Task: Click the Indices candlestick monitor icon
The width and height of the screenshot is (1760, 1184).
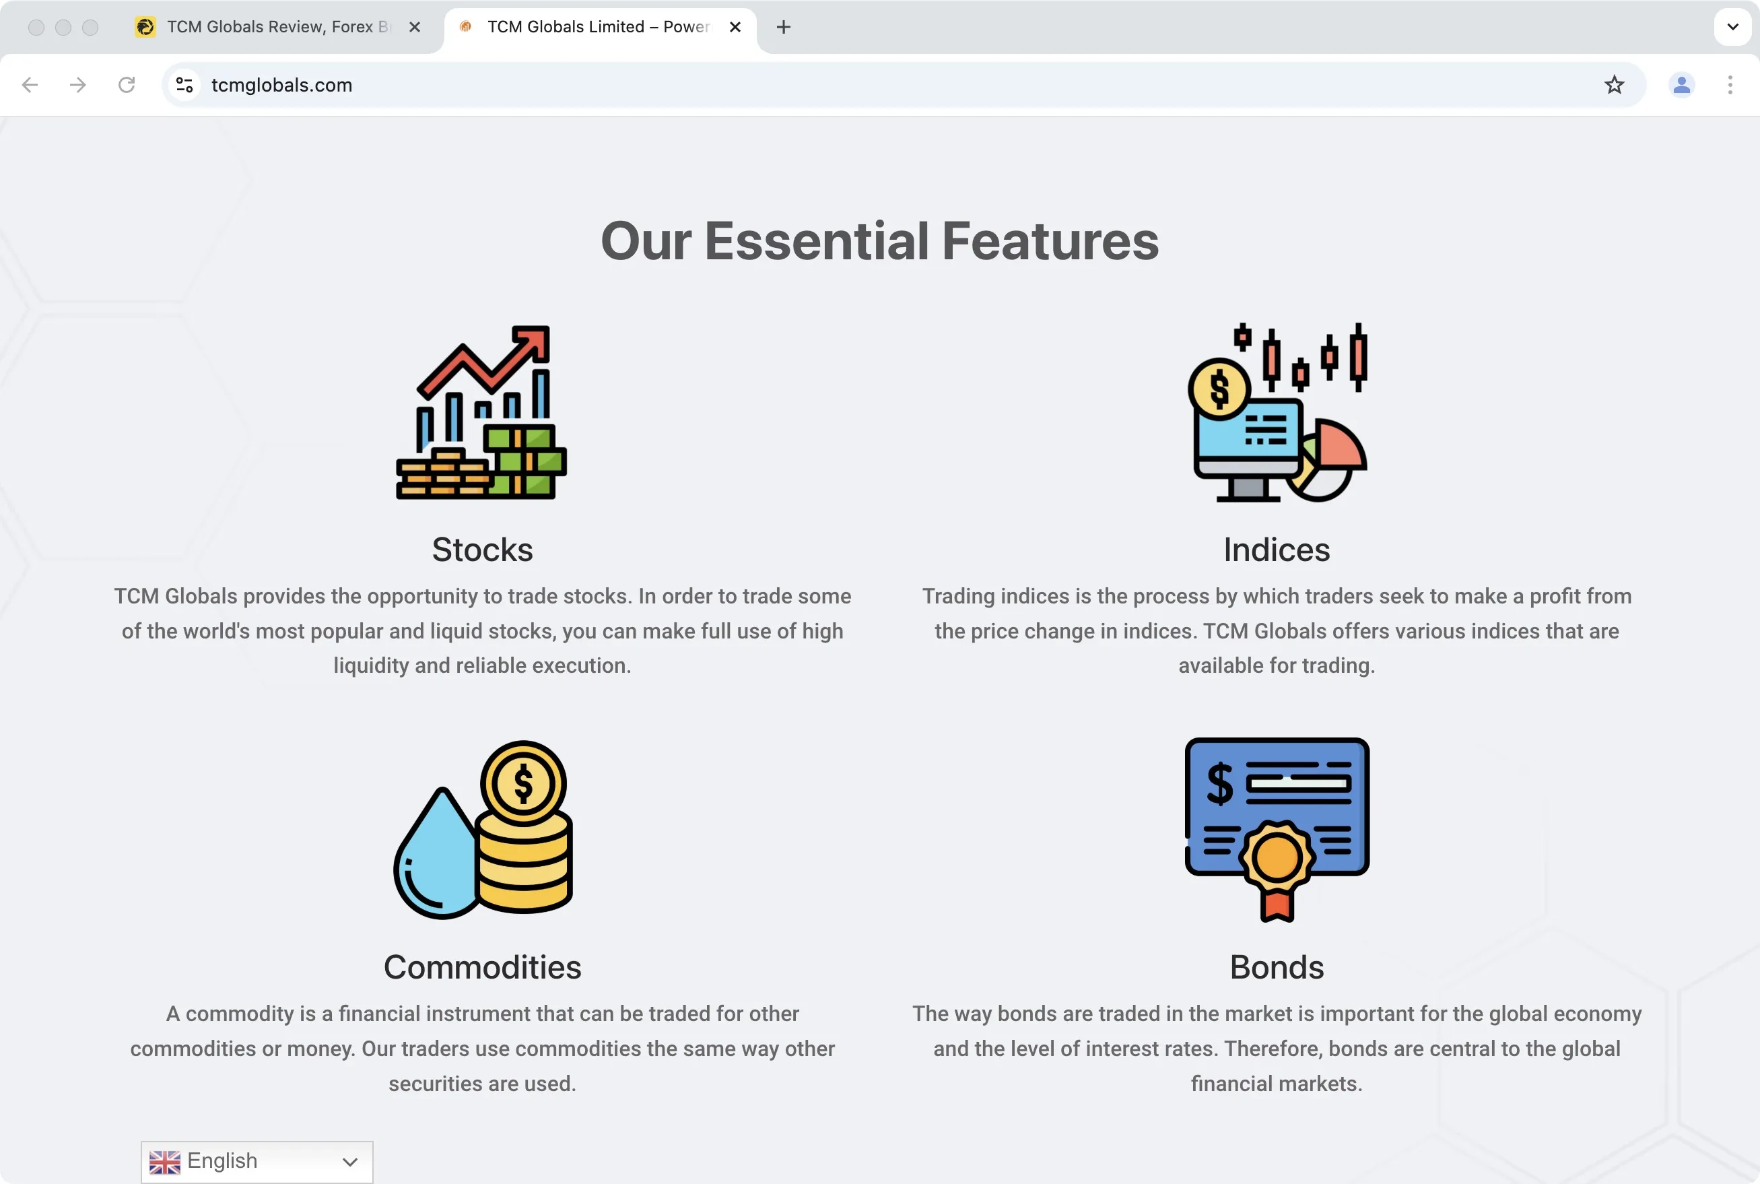Action: pyautogui.click(x=1277, y=412)
